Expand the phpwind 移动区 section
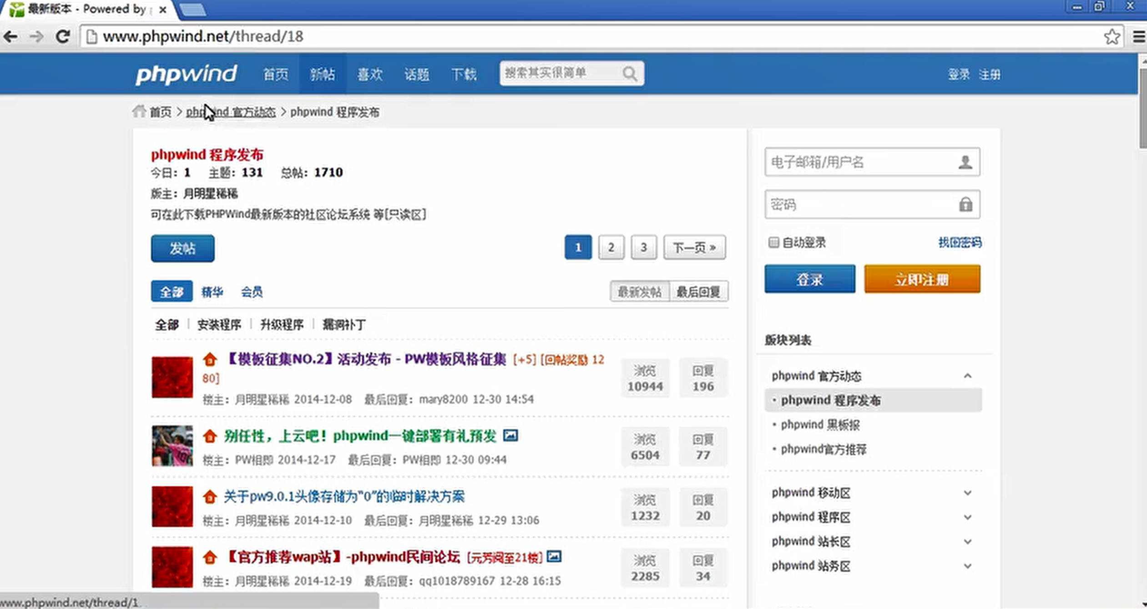 click(967, 493)
